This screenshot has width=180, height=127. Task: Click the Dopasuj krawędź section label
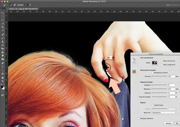tap(146, 82)
